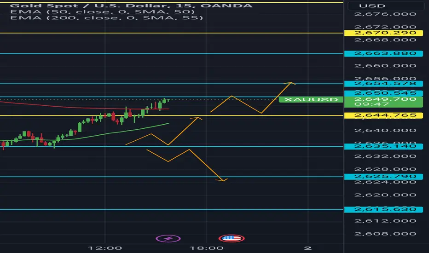Click the 2,676.000 price scale value

pyautogui.click(x=385, y=14)
